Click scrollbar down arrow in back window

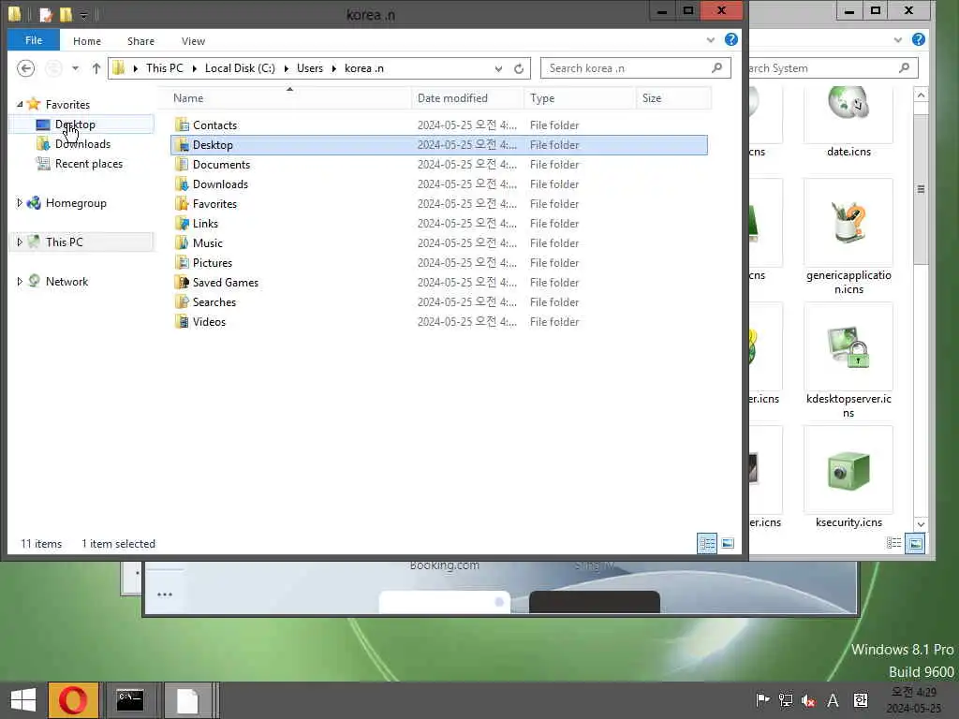pyautogui.click(x=921, y=524)
